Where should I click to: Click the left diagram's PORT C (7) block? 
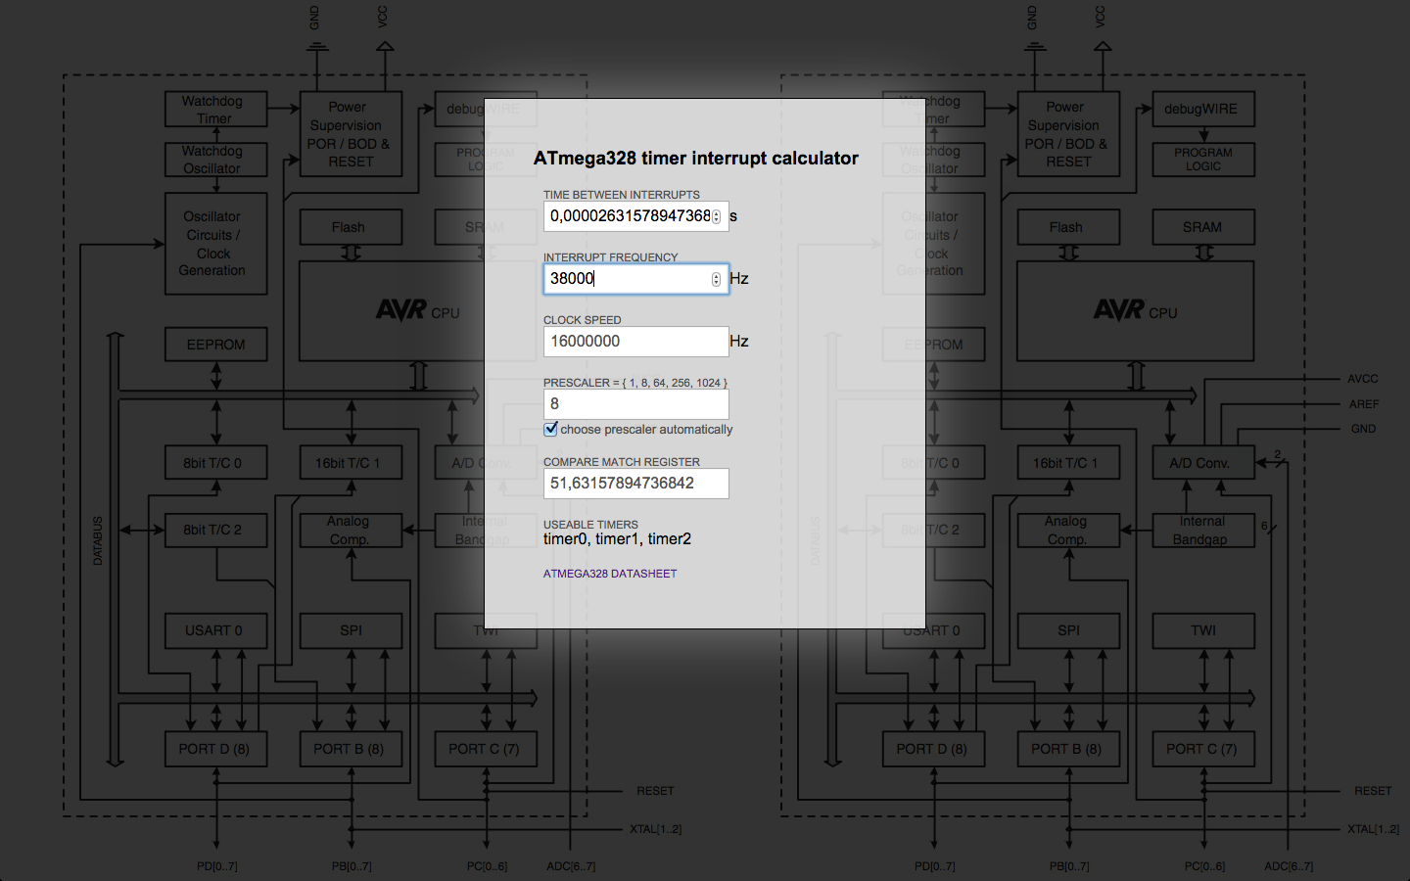pos(486,749)
